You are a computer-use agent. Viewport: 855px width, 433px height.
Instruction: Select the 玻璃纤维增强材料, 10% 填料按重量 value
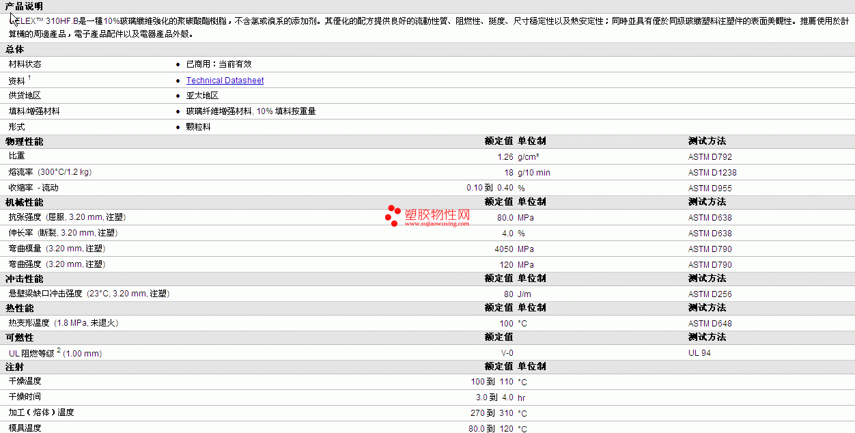tap(251, 111)
